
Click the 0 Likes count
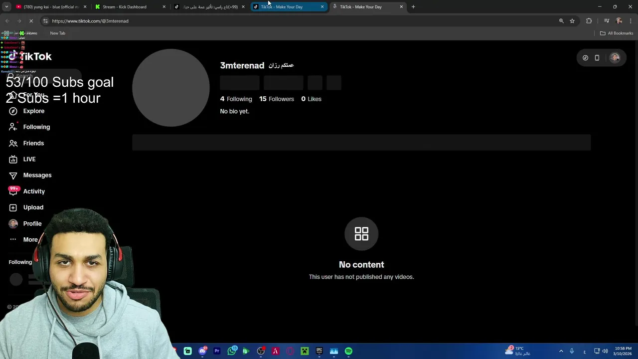(x=311, y=99)
